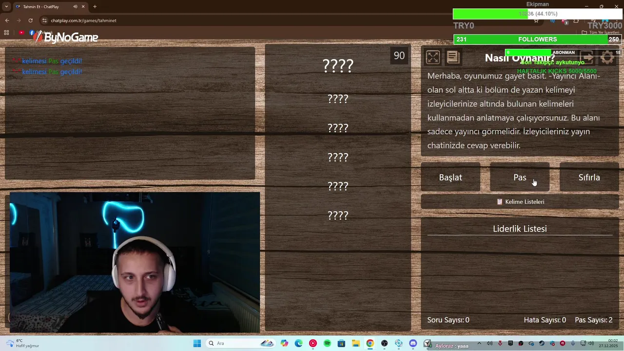This screenshot has height=351, width=624.
Task: Click the Nasıl Oynanır? heading
Action: 520,58
